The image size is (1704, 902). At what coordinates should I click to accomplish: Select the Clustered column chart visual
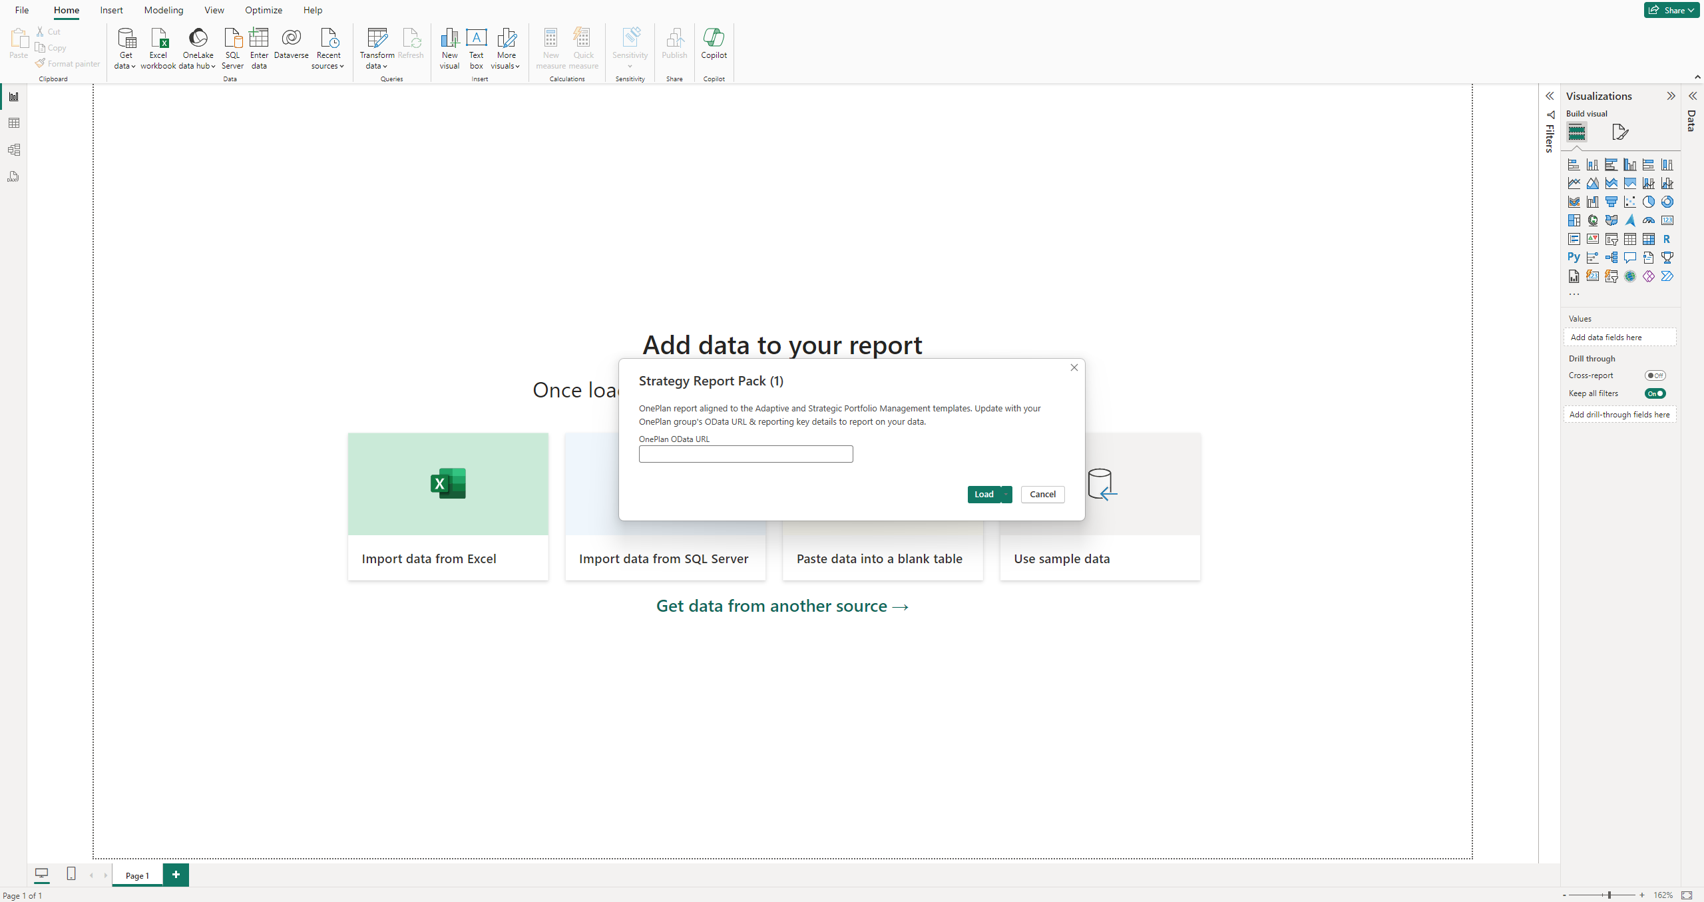(1629, 164)
